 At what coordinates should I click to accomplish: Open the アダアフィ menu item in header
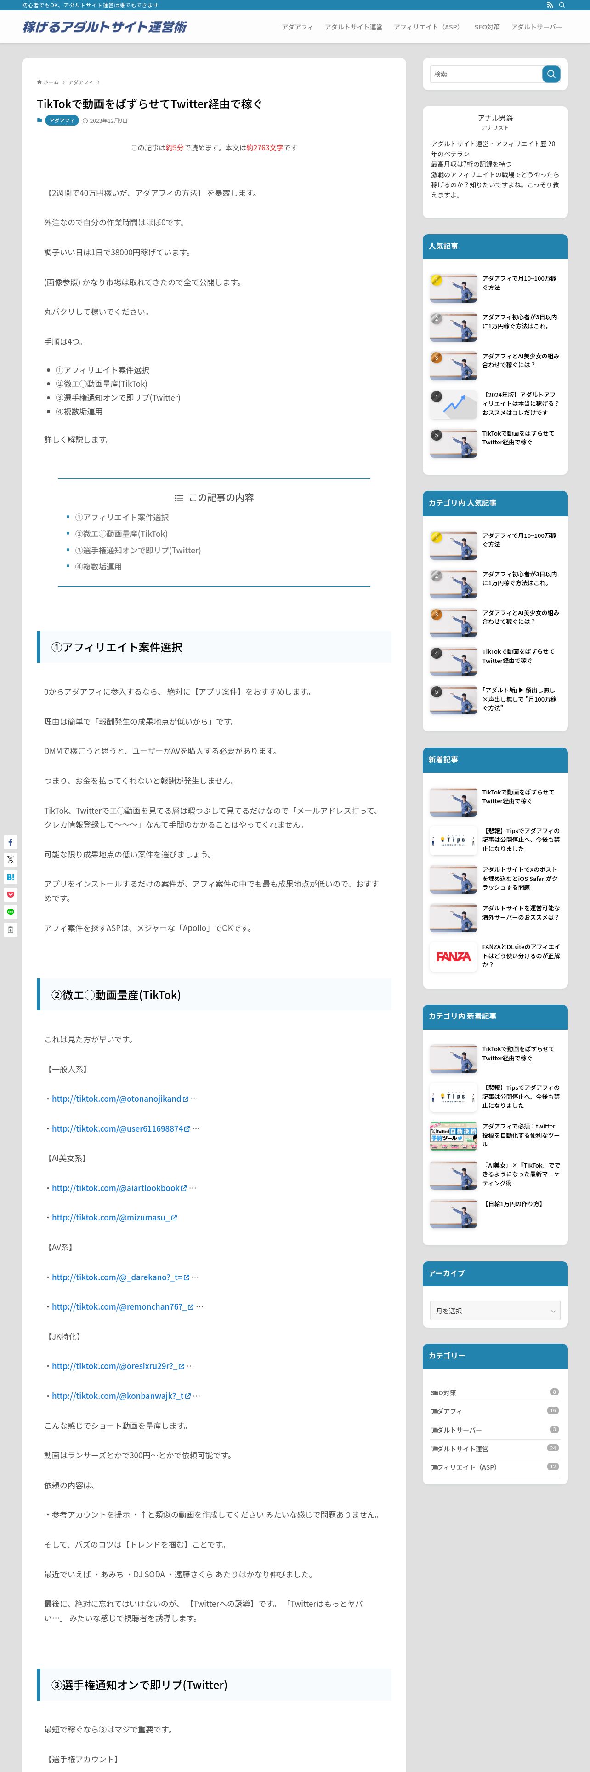click(x=297, y=27)
